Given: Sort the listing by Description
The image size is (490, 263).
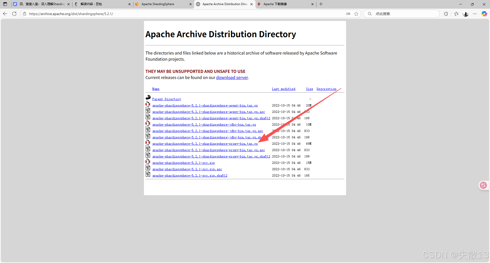Looking at the screenshot, I should (326, 89).
